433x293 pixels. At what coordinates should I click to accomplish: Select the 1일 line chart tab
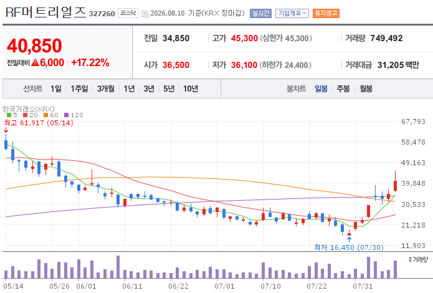point(56,89)
